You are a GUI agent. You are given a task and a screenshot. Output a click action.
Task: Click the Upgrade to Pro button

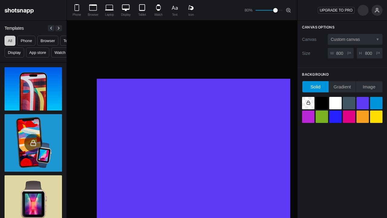pos(336,10)
